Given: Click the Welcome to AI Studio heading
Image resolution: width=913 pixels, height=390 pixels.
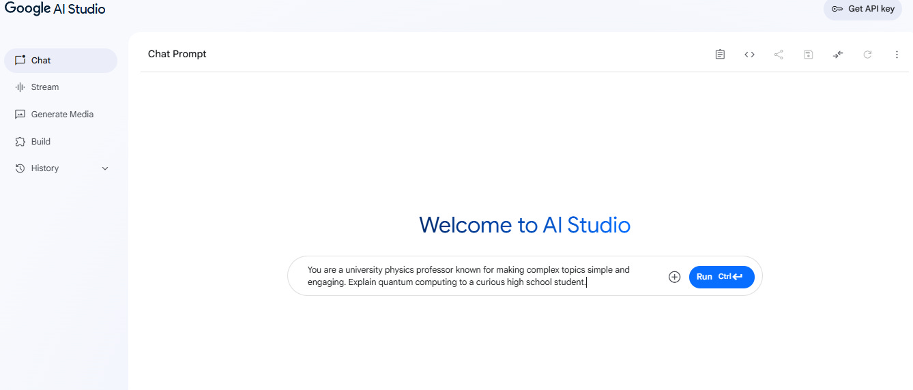Looking at the screenshot, I should click(x=525, y=225).
